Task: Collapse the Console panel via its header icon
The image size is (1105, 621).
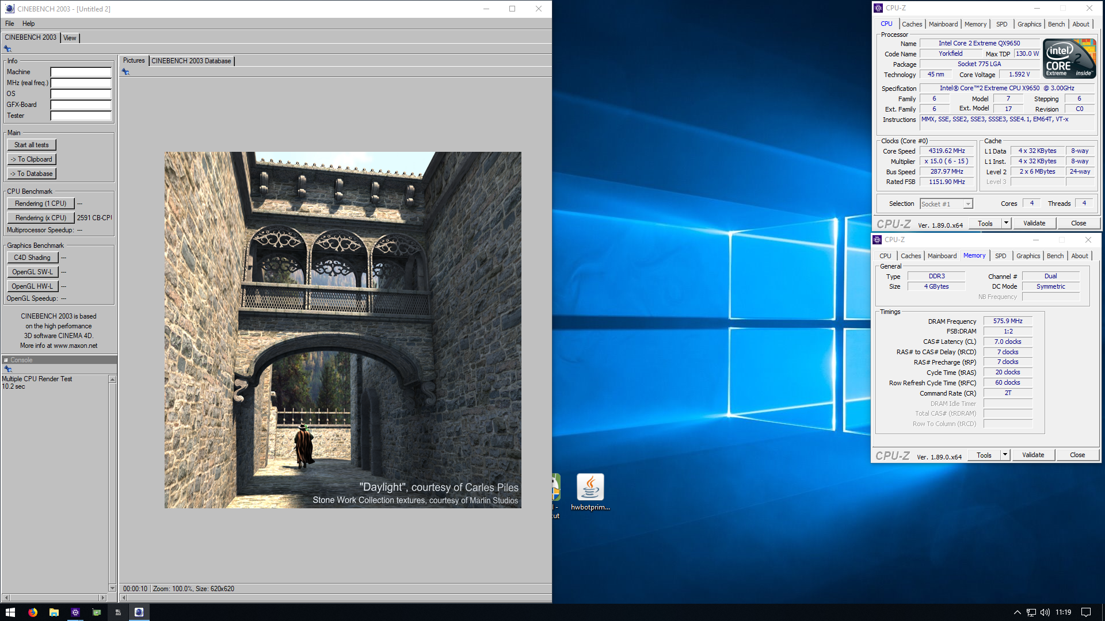Action: (6, 360)
